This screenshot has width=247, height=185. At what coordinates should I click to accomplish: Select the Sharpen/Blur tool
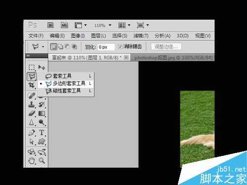32,122
